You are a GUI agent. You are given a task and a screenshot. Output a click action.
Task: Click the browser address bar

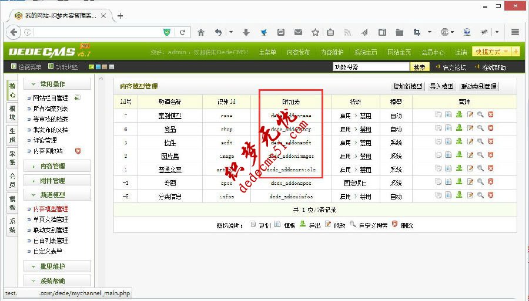tap(96, 32)
